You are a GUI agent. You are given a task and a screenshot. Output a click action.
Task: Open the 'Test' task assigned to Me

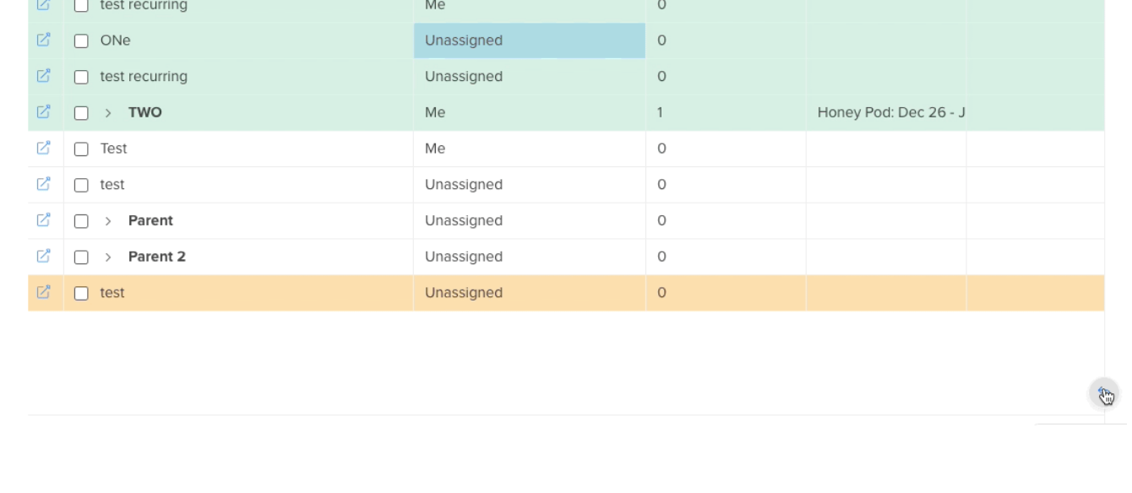tap(44, 148)
